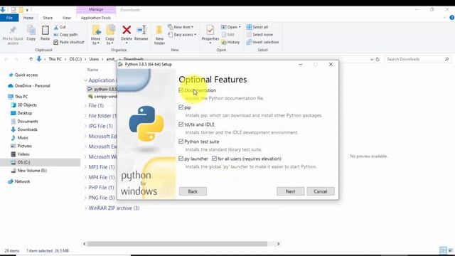
Task: Open 3D Objects in navigation pane
Action: coord(23,105)
